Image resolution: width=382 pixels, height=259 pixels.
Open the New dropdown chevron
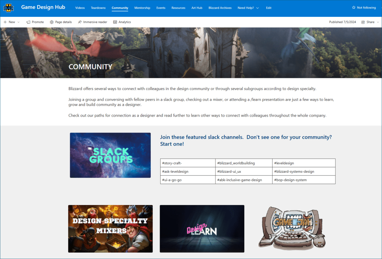[19, 22]
